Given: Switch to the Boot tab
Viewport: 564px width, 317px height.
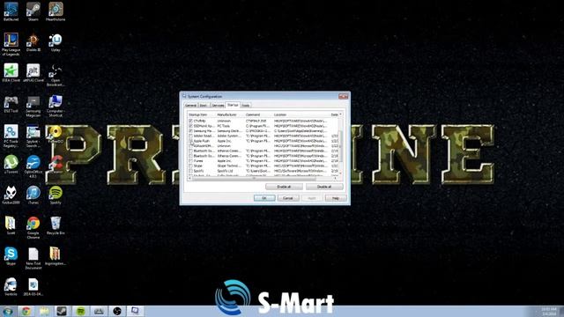Looking at the screenshot, I should (204, 106).
